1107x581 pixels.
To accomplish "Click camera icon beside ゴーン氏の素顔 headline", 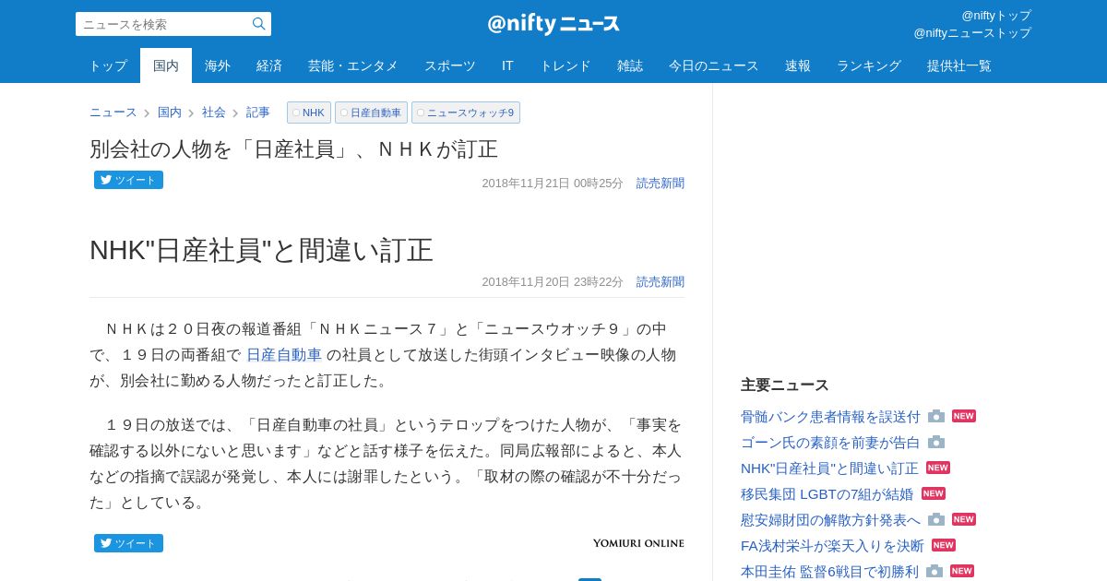I will point(936,443).
